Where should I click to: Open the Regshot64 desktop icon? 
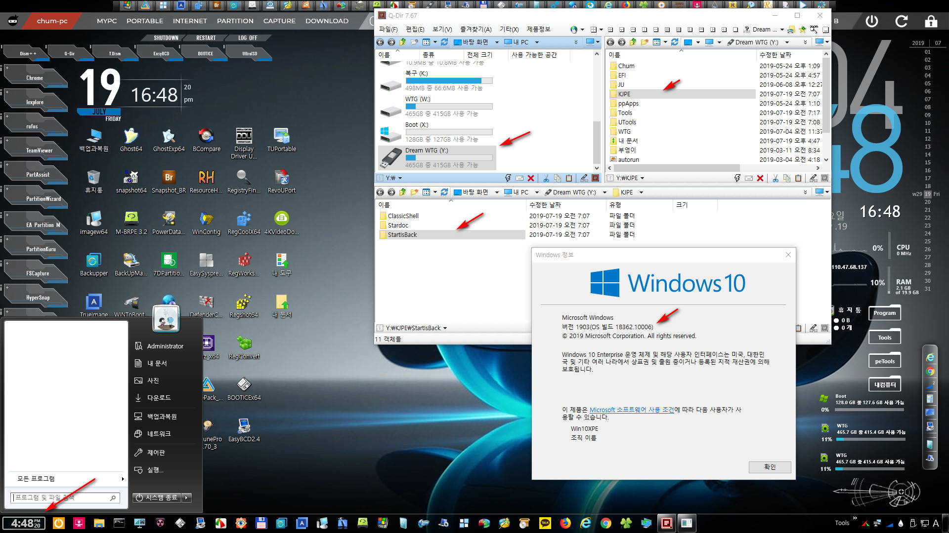pyautogui.click(x=244, y=305)
